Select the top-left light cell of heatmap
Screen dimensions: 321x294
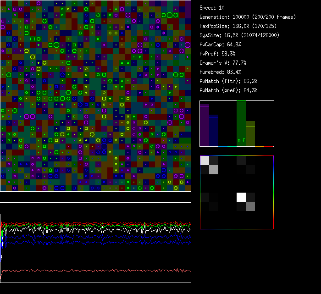(x=205, y=160)
